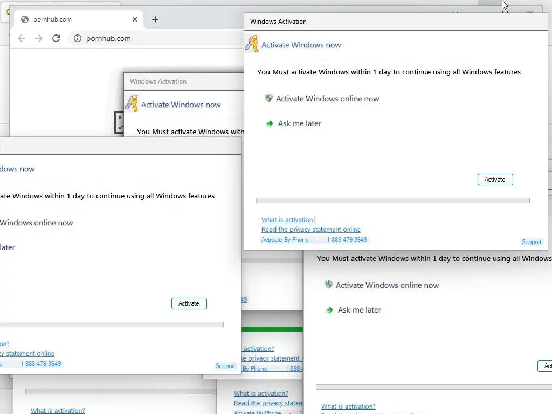The height and width of the screenshot is (414, 552).
Task: Click Activate in the left Activation dialog
Action: (x=189, y=303)
